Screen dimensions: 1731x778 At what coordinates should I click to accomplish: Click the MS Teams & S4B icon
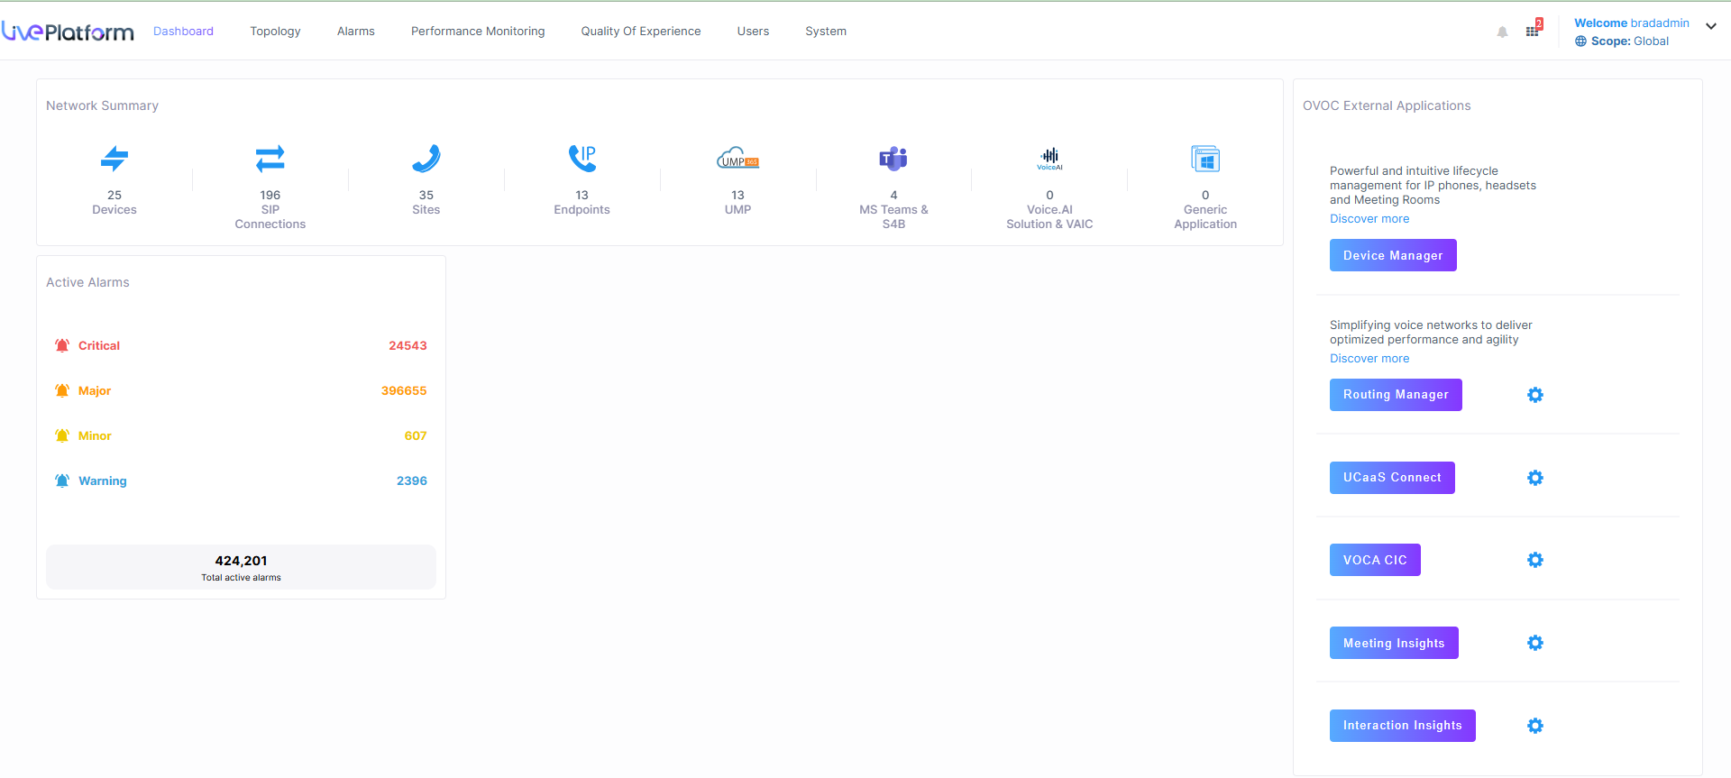(x=893, y=159)
